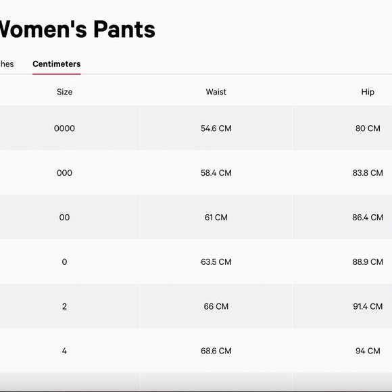The image size is (392, 392).
Task: Click the 61 CM waist value
Action: [216, 218]
